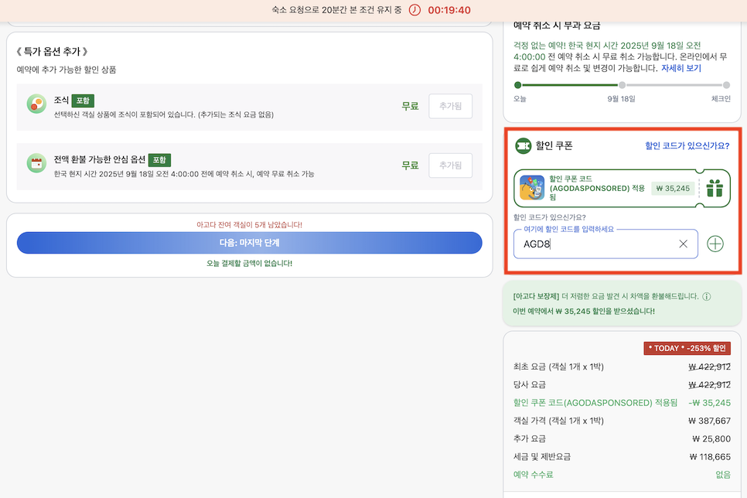Viewport: 747px width, 498px height.
Task: Click 포함 badge next to 전액 환불 가능한 안심 옵션
Action: pos(159,159)
